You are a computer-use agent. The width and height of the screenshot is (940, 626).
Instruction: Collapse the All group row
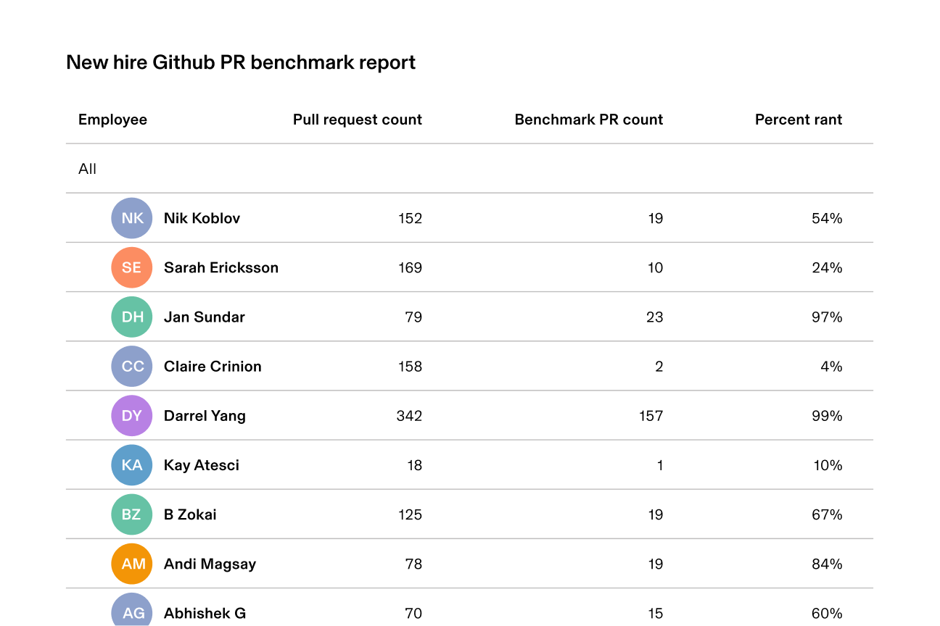469,169
